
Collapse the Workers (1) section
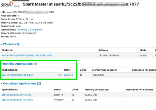click(10, 44)
